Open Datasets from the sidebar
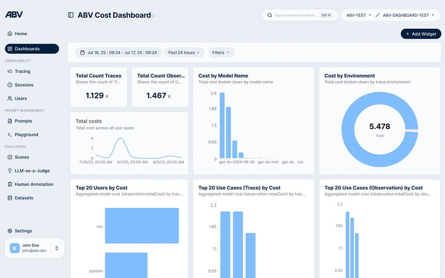The height and width of the screenshot is (278, 445). point(32,198)
